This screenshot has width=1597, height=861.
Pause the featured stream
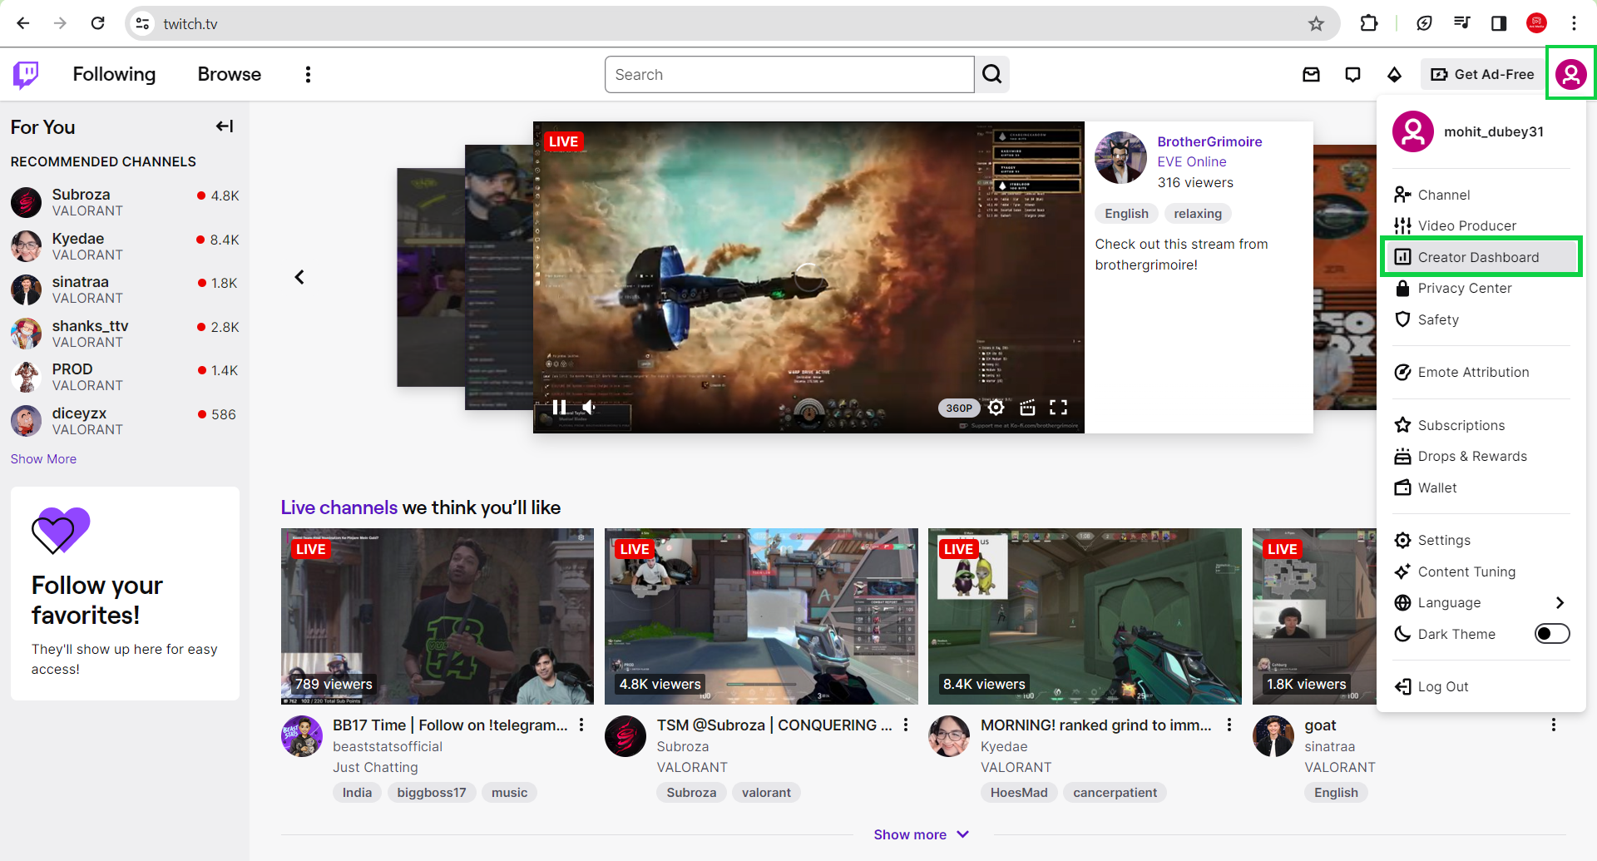point(559,407)
